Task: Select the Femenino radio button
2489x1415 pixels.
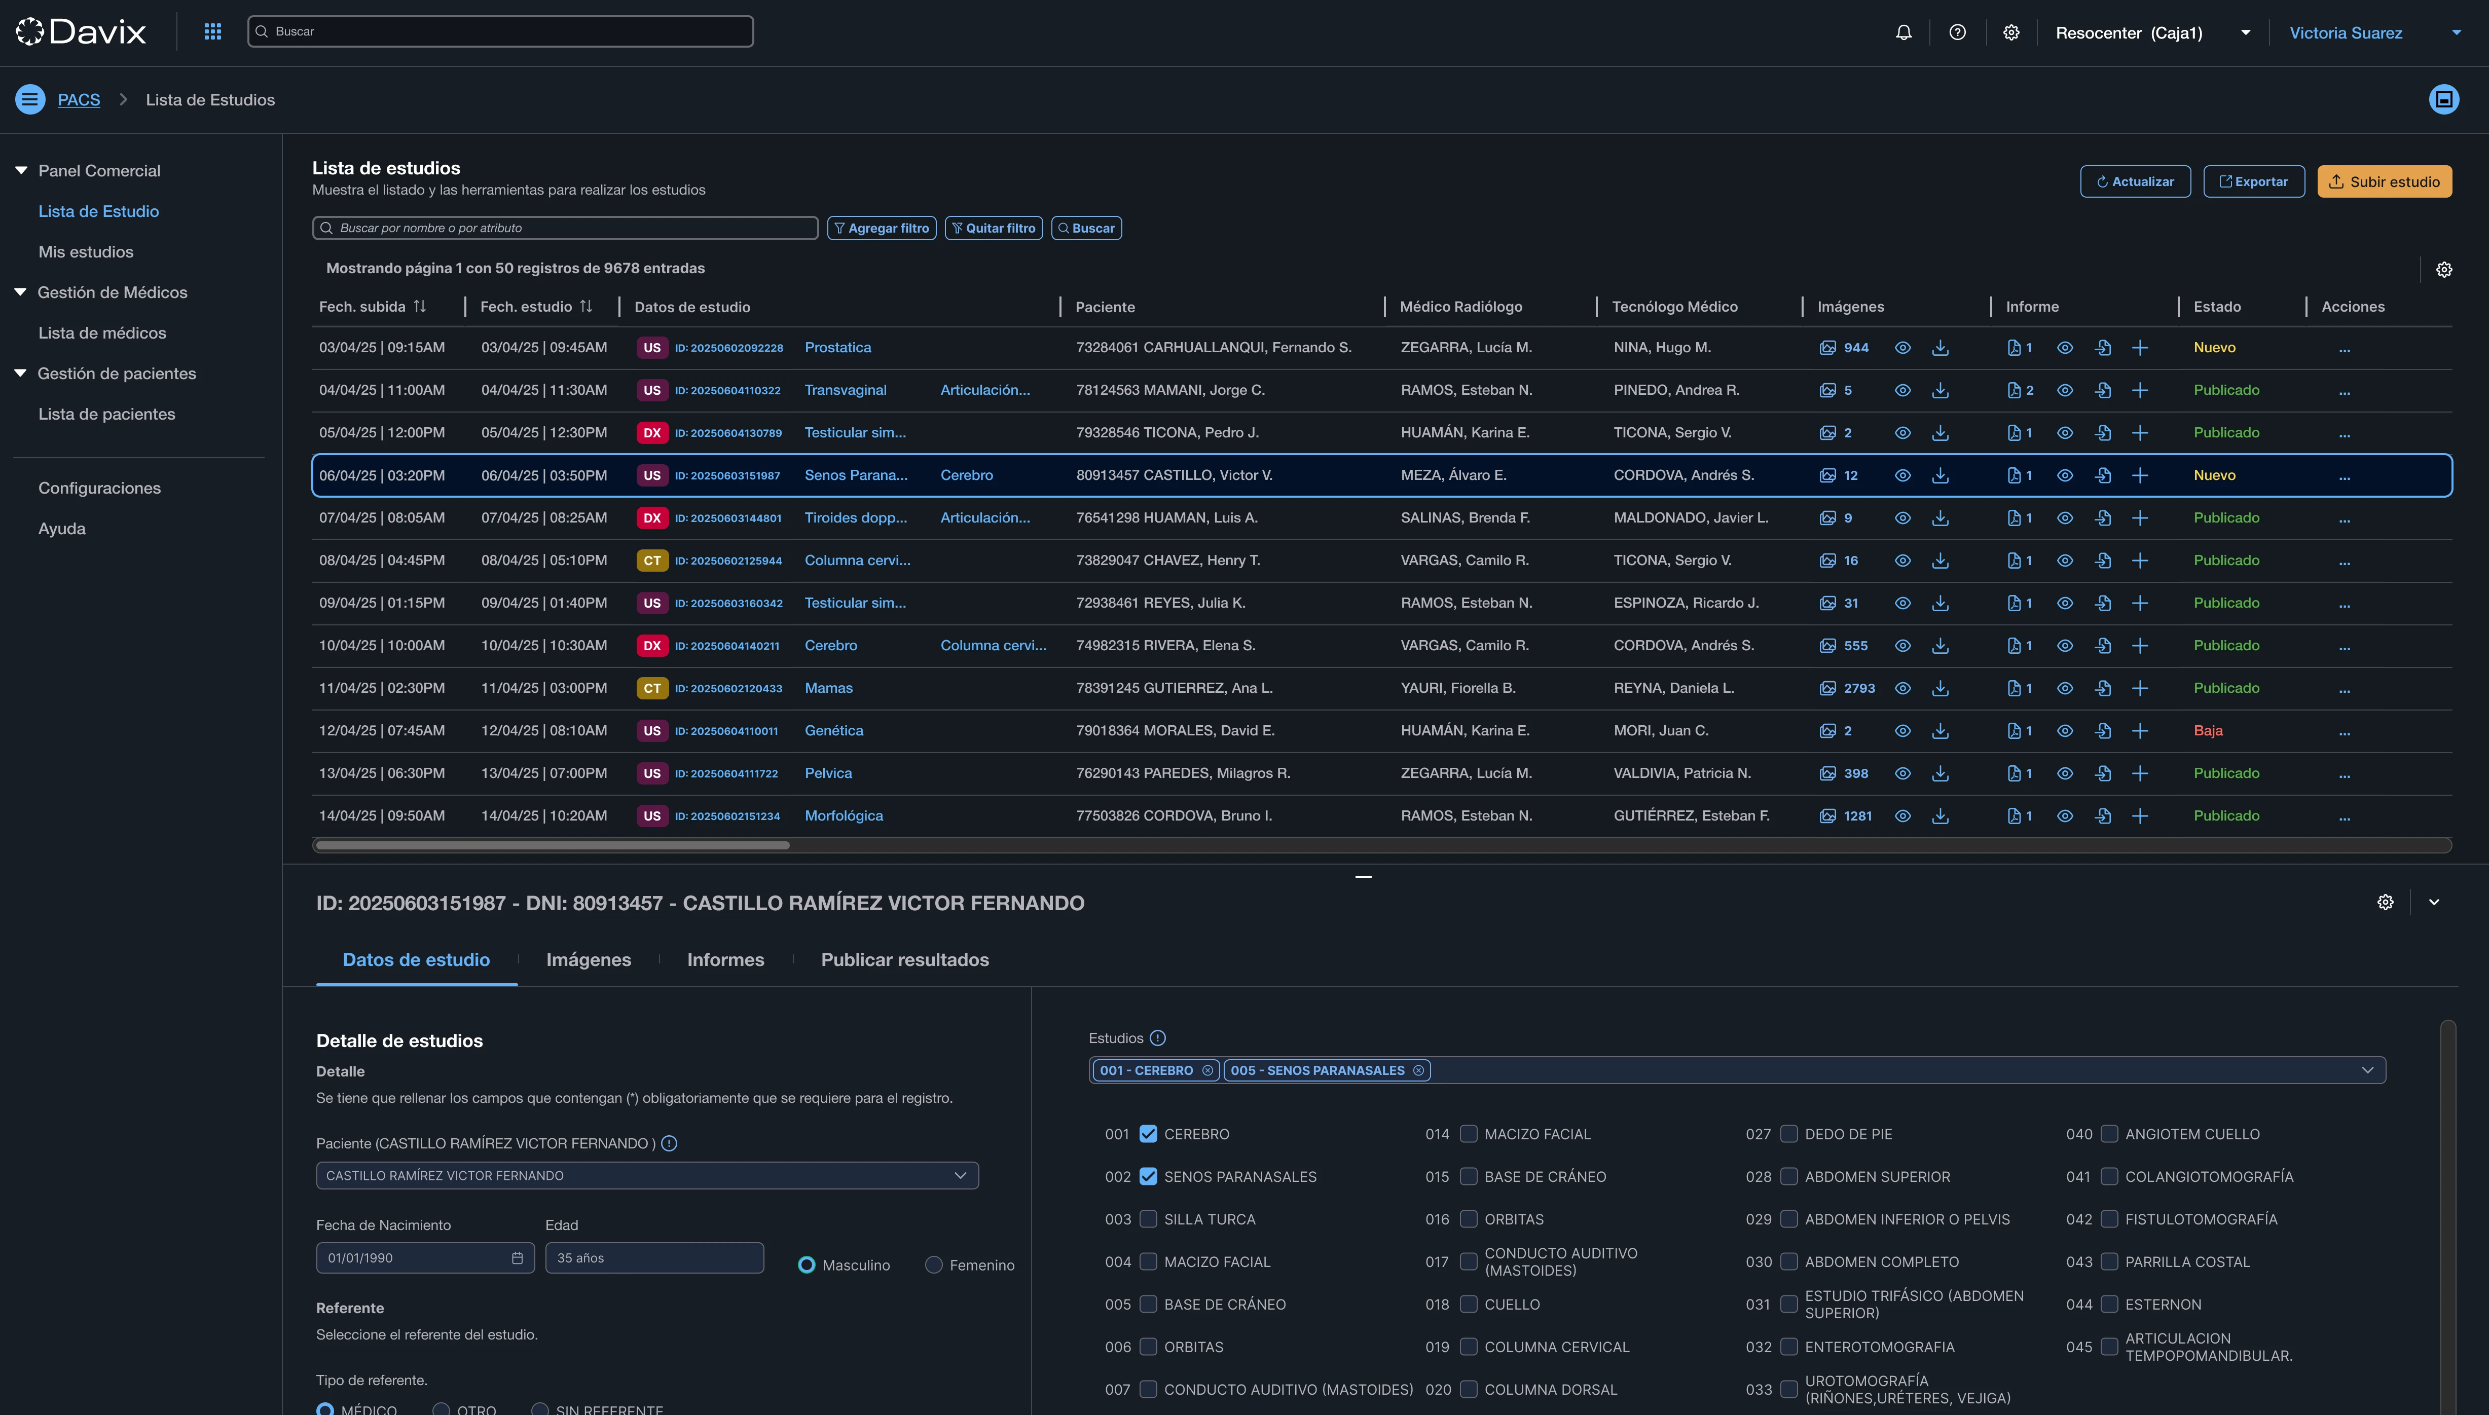Action: tap(934, 1264)
